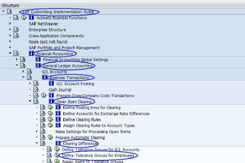This screenshot has width=245, height=163.
Task: Expand the Node text not found entry
Action: pyautogui.click(x=10, y=41)
